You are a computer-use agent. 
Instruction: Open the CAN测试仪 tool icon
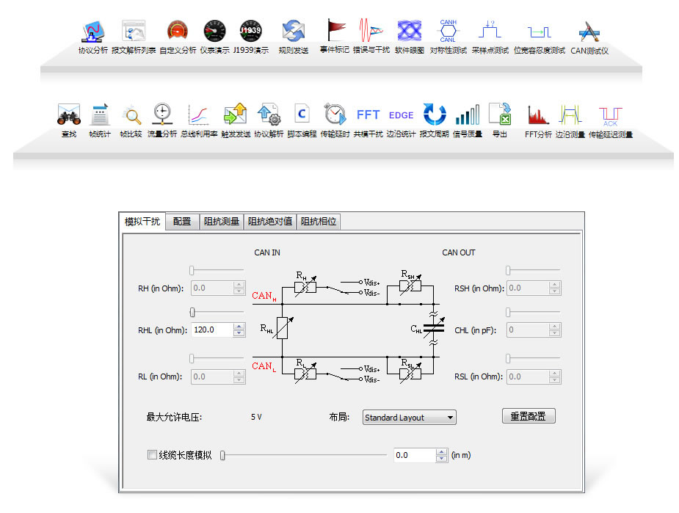click(x=589, y=32)
